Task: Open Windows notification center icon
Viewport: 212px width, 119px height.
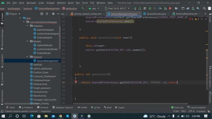Action: point(206,116)
